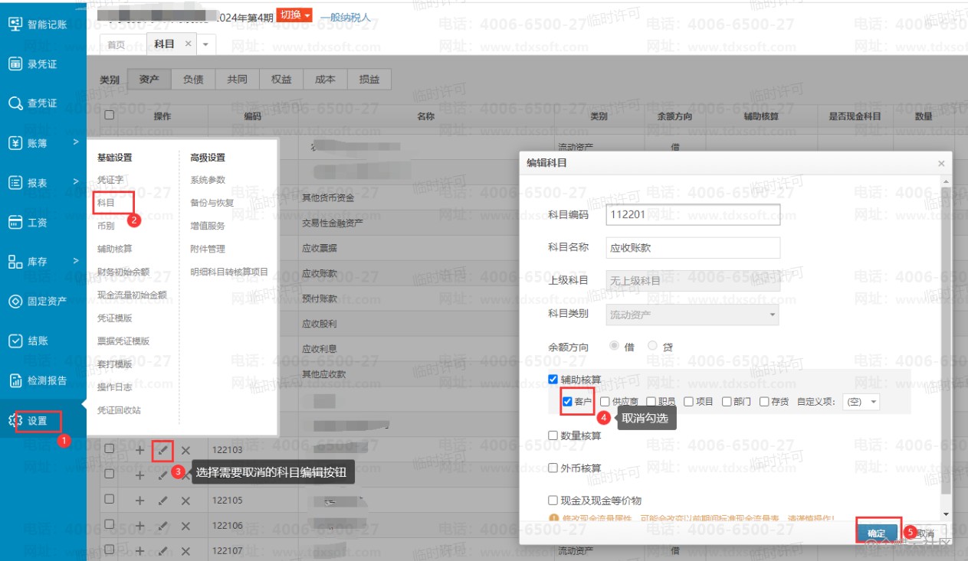Screen dimensions: 968x561
Task: Enable the 数量核算 checkbox
Action: pos(553,435)
